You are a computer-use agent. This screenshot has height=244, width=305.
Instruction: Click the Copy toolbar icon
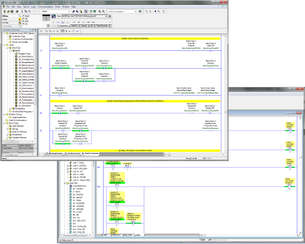coord(26,12)
